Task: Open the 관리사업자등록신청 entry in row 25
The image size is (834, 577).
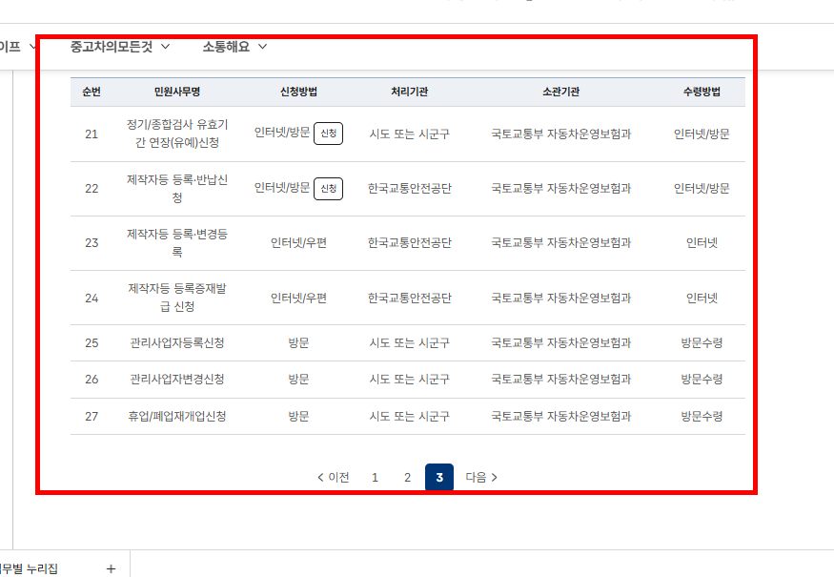Action: [x=179, y=341]
